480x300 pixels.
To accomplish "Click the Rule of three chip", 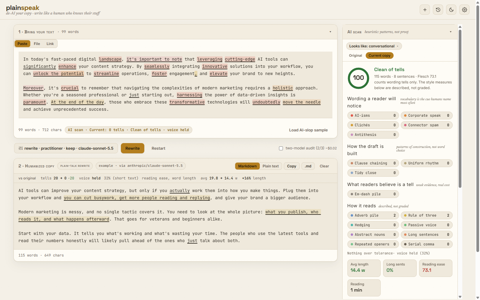I will click(427, 215).
